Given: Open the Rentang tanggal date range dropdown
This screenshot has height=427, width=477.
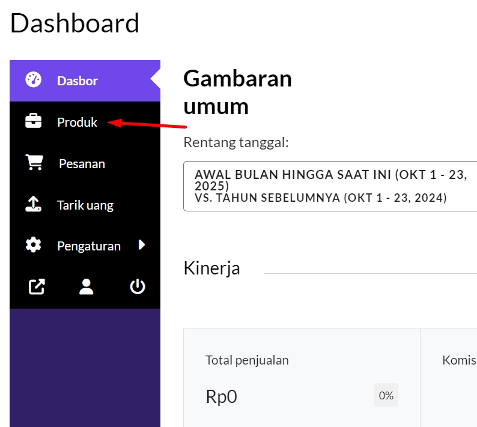Looking at the screenshot, I should tap(330, 186).
